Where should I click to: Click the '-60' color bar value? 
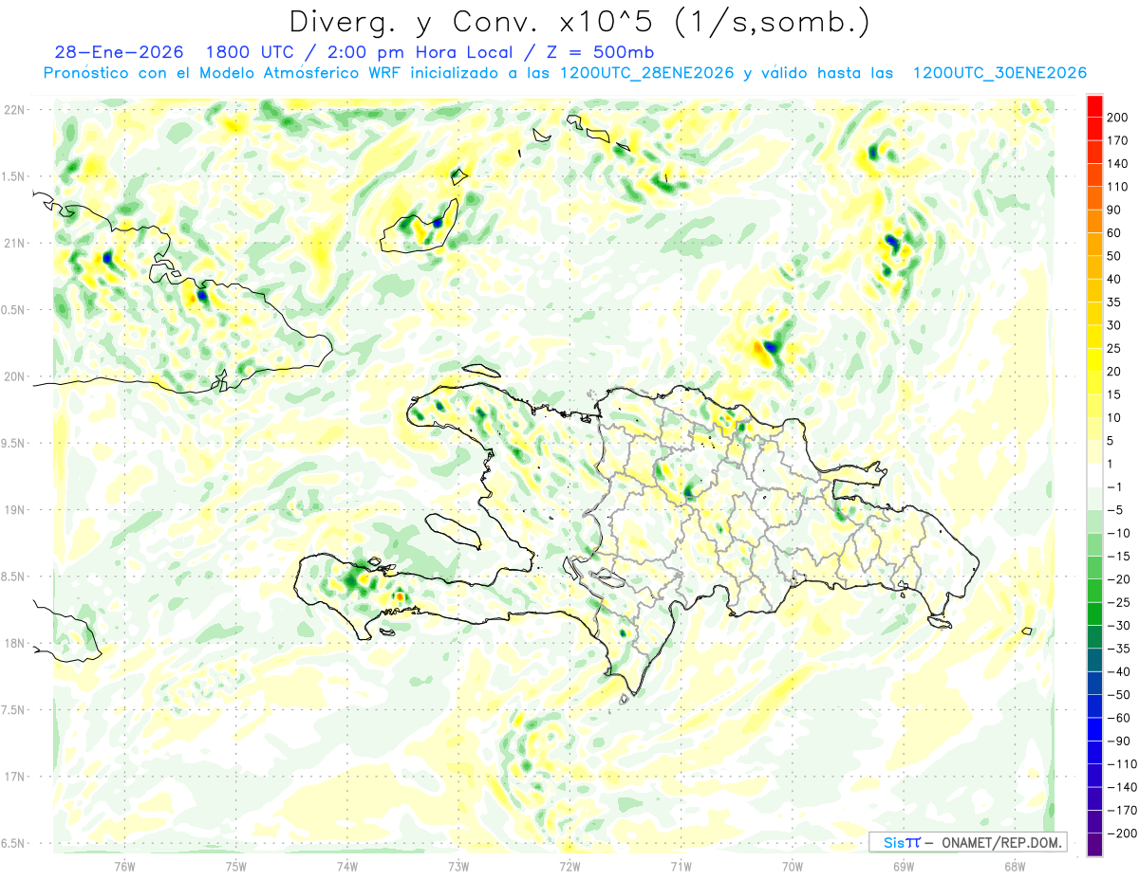[x=1118, y=719]
